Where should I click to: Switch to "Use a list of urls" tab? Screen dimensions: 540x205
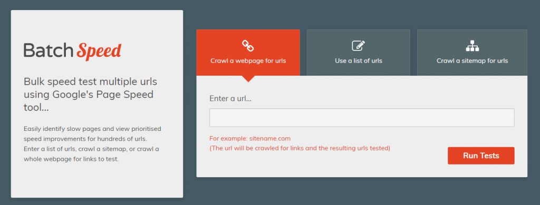tap(359, 53)
